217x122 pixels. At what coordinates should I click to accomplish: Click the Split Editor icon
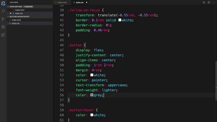(x=209, y=2)
